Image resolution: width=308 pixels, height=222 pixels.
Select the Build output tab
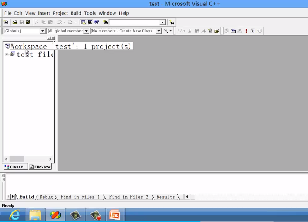26,197
